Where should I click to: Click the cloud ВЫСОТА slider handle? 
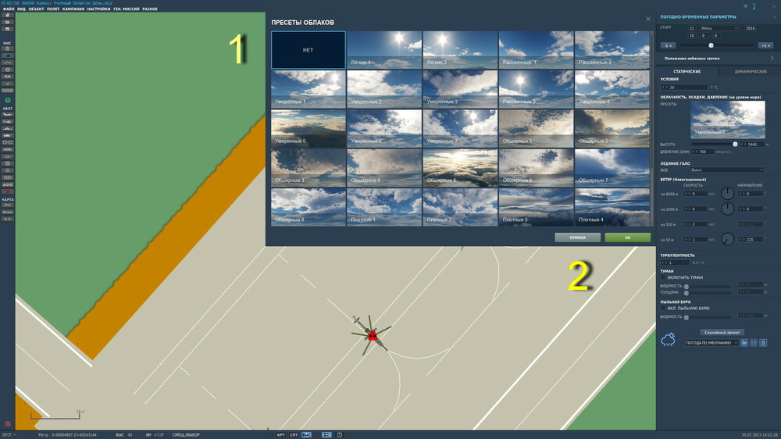pyautogui.click(x=735, y=144)
